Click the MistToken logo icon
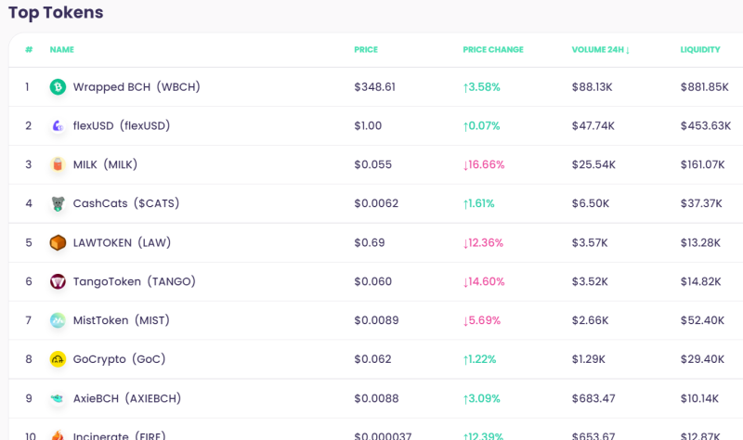This screenshot has width=743, height=440. tap(58, 320)
